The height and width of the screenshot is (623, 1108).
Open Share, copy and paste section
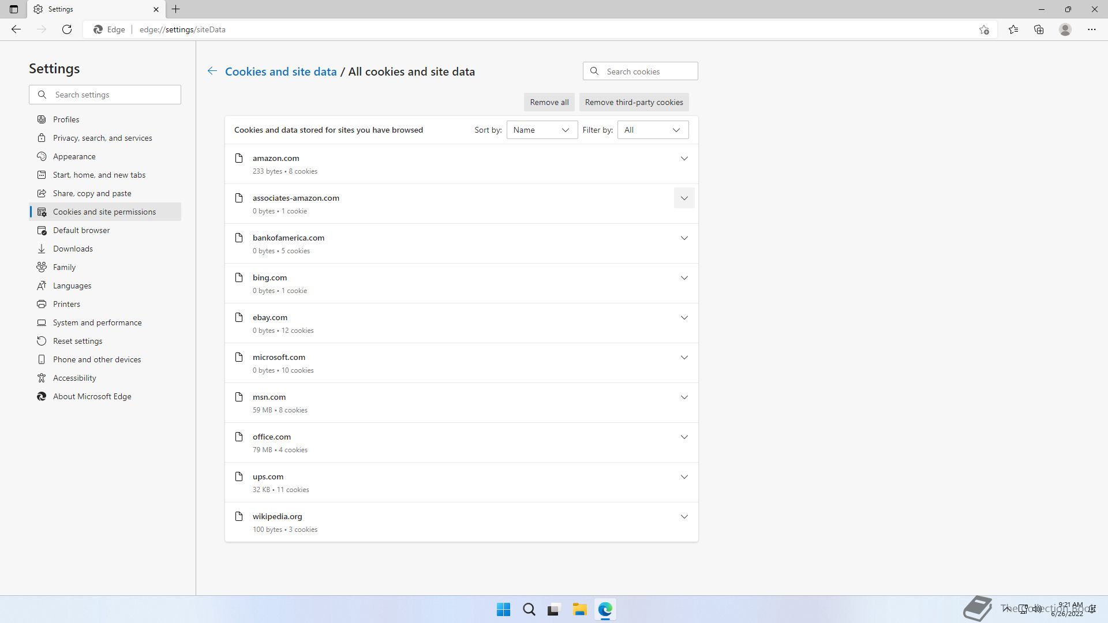(105, 193)
